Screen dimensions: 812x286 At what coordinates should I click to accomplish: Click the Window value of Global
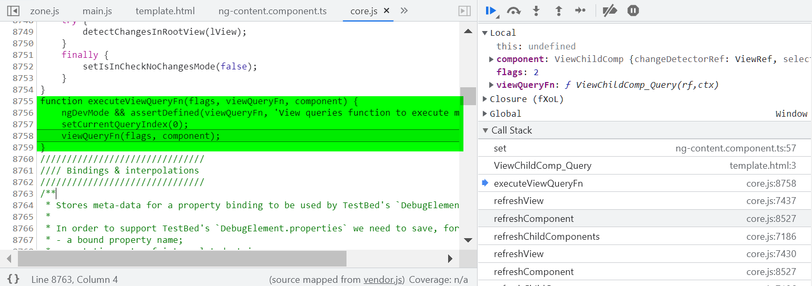(791, 114)
